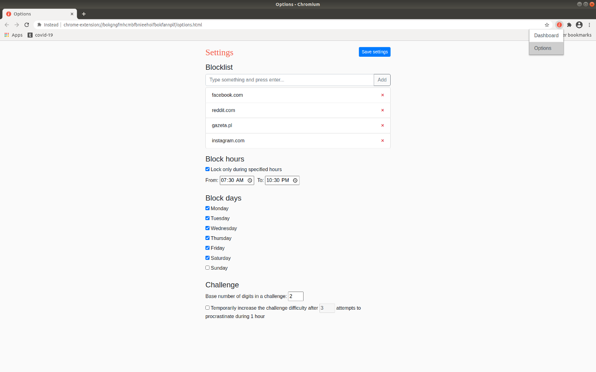Image resolution: width=596 pixels, height=372 pixels.
Task: Select Dashboard in the extension popup
Action: pyautogui.click(x=546, y=36)
